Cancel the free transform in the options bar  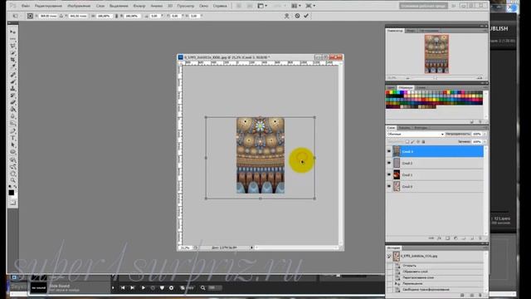(297, 16)
